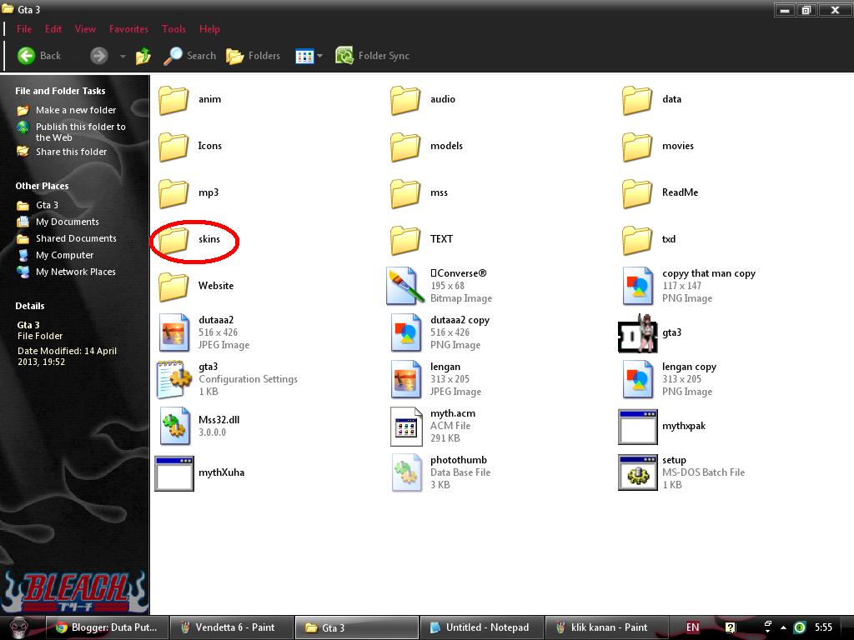Screen dimensions: 854x640
Task: Switch to Blogger Chrome taskbar window
Action: tap(106, 627)
